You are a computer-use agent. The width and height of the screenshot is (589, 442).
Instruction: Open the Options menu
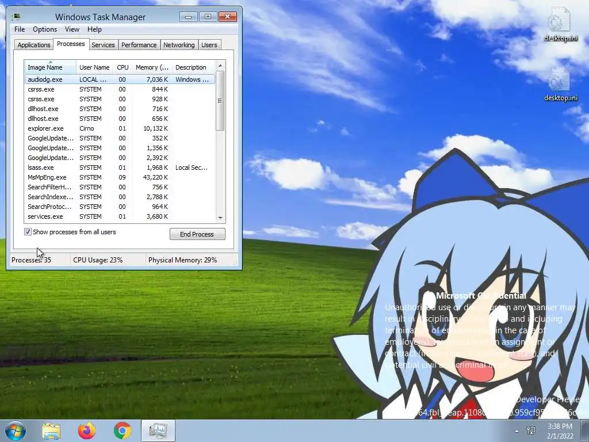pos(45,29)
